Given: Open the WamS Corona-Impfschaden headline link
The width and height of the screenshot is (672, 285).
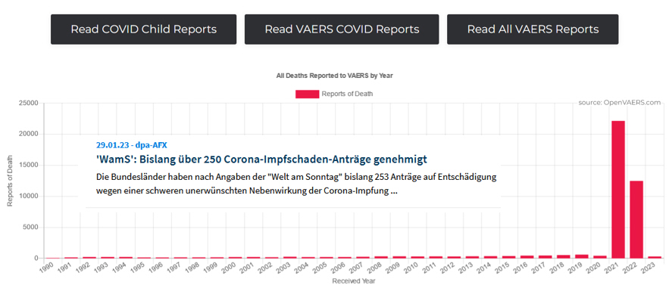Looking at the screenshot, I should (261, 160).
